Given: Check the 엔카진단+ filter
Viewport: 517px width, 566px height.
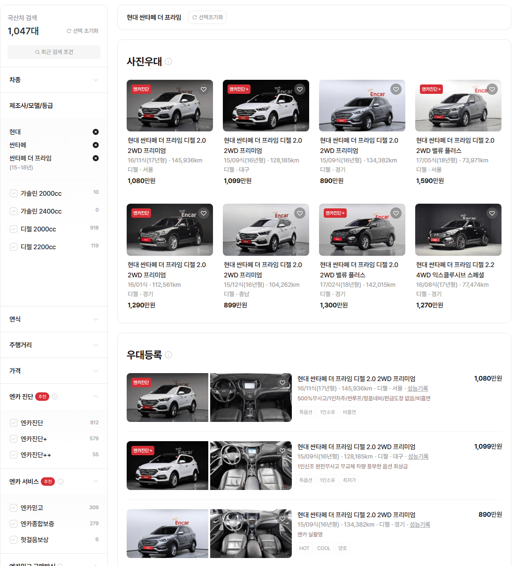Looking at the screenshot, I should [x=14, y=439].
